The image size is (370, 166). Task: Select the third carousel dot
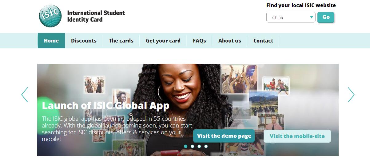pyautogui.click(x=199, y=146)
